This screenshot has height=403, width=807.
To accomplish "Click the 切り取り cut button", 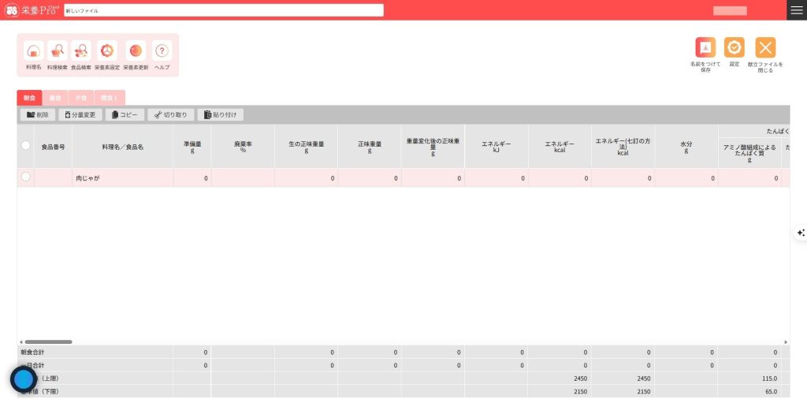I will [170, 115].
